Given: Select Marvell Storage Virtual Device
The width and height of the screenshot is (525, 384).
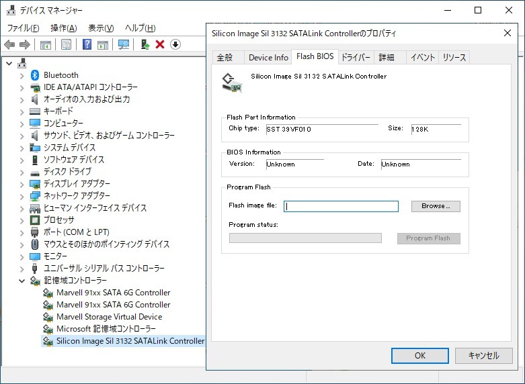Looking at the screenshot, I should pos(109,317).
